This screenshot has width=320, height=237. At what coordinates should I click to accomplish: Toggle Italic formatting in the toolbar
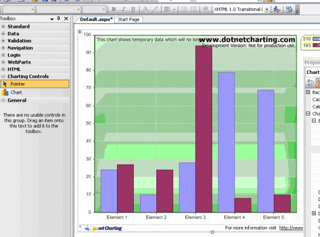(x=123, y=9)
